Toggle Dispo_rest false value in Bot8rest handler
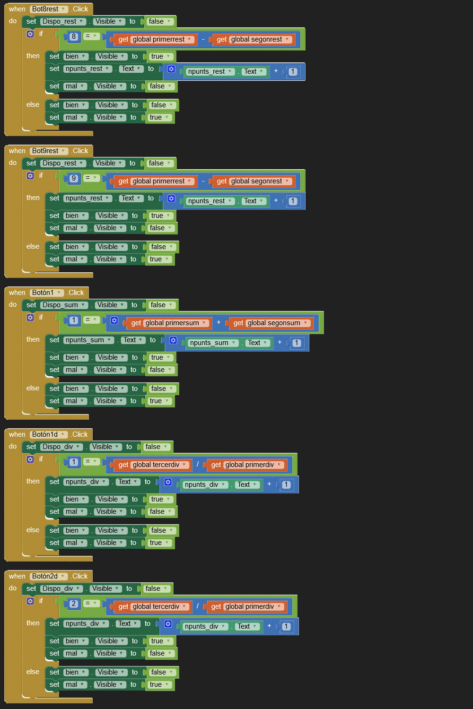Screen dimensions: 473x709 [160, 22]
